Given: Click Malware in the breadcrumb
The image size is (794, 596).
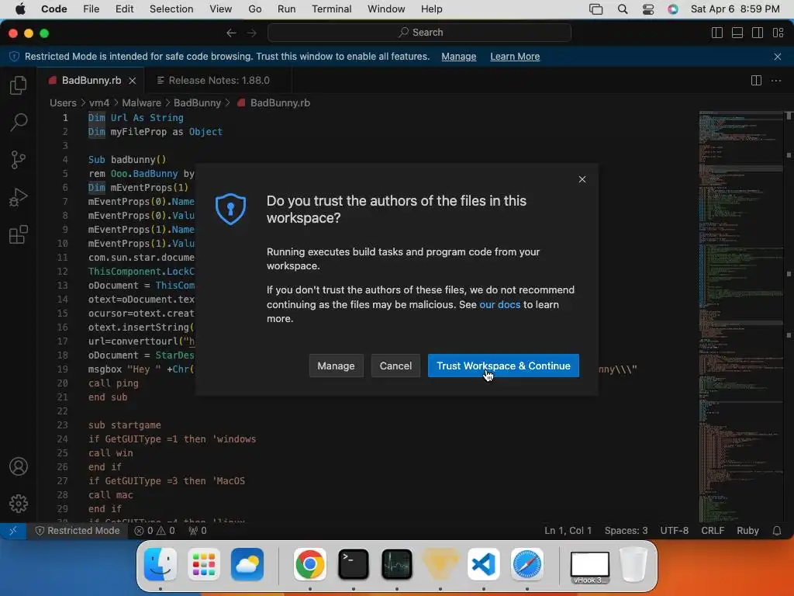Looking at the screenshot, I should coord(141,103).
